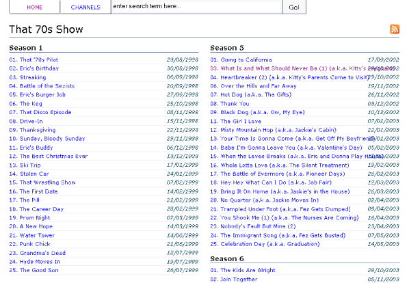Image resolution: width=409 pixels, height=283 pixels.
Task: Open the Streaking episode link
Action: pos(27,77)
